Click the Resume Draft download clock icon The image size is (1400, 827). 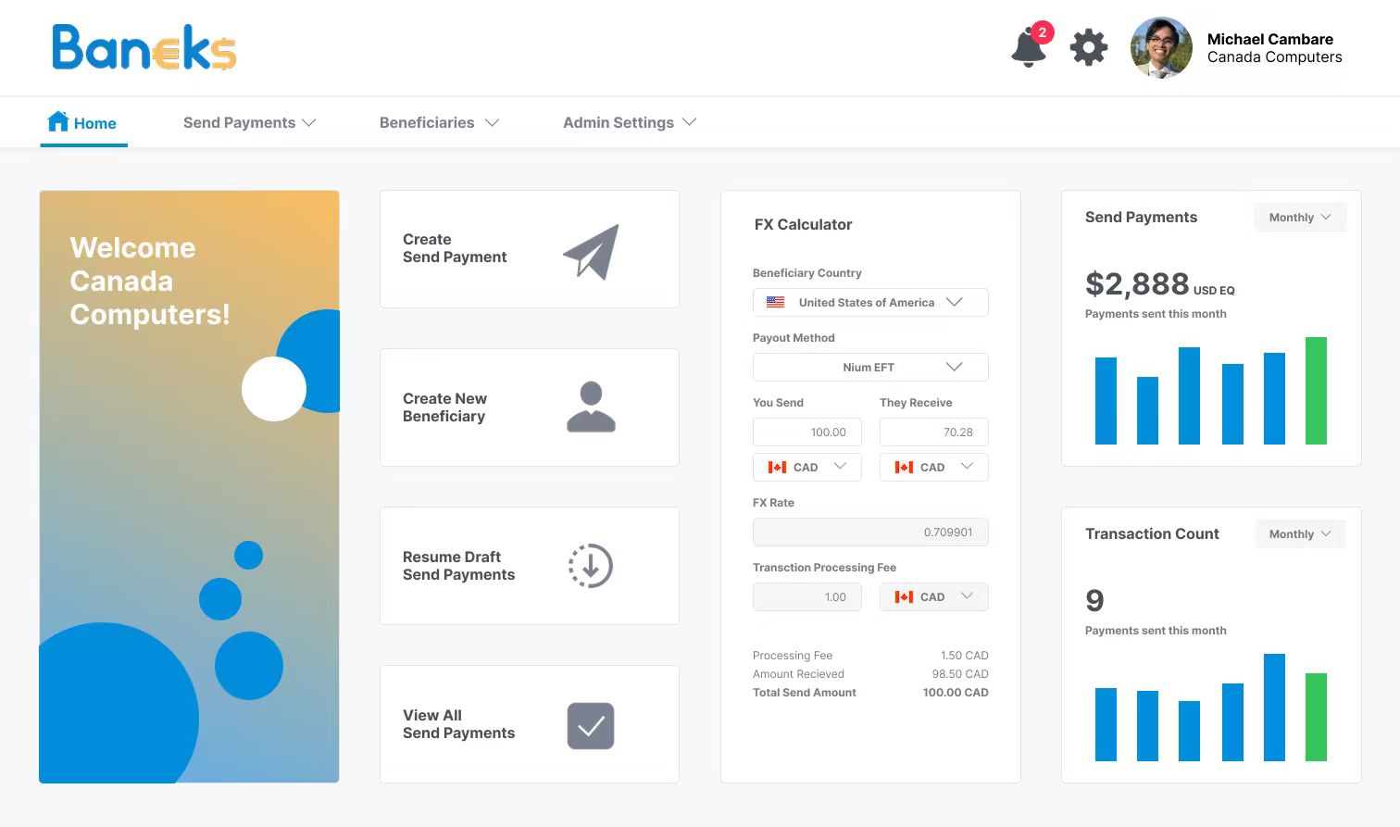590,566
